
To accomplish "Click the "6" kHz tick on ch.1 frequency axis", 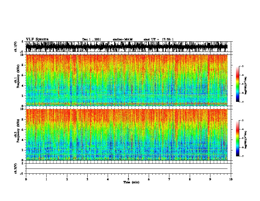I will (x=23, y=75).
